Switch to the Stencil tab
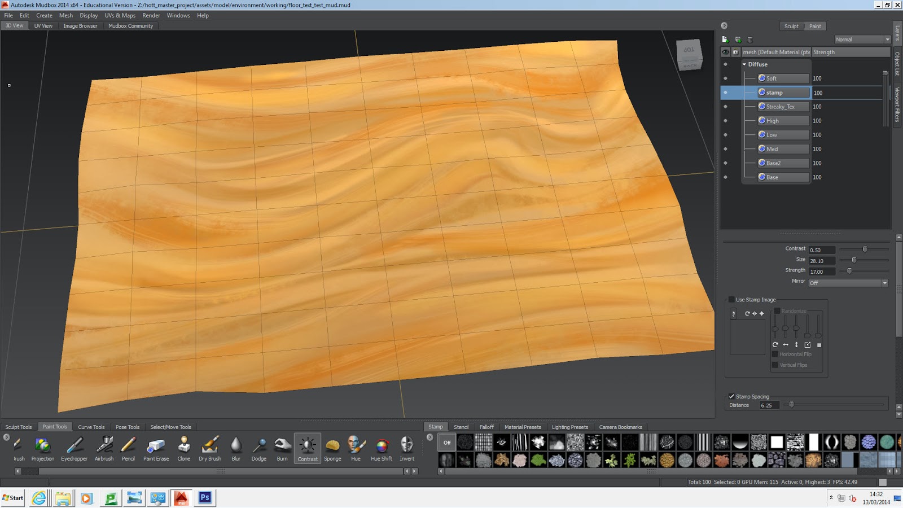The width and height of the screenshot is (903, 508). point(461,427)
